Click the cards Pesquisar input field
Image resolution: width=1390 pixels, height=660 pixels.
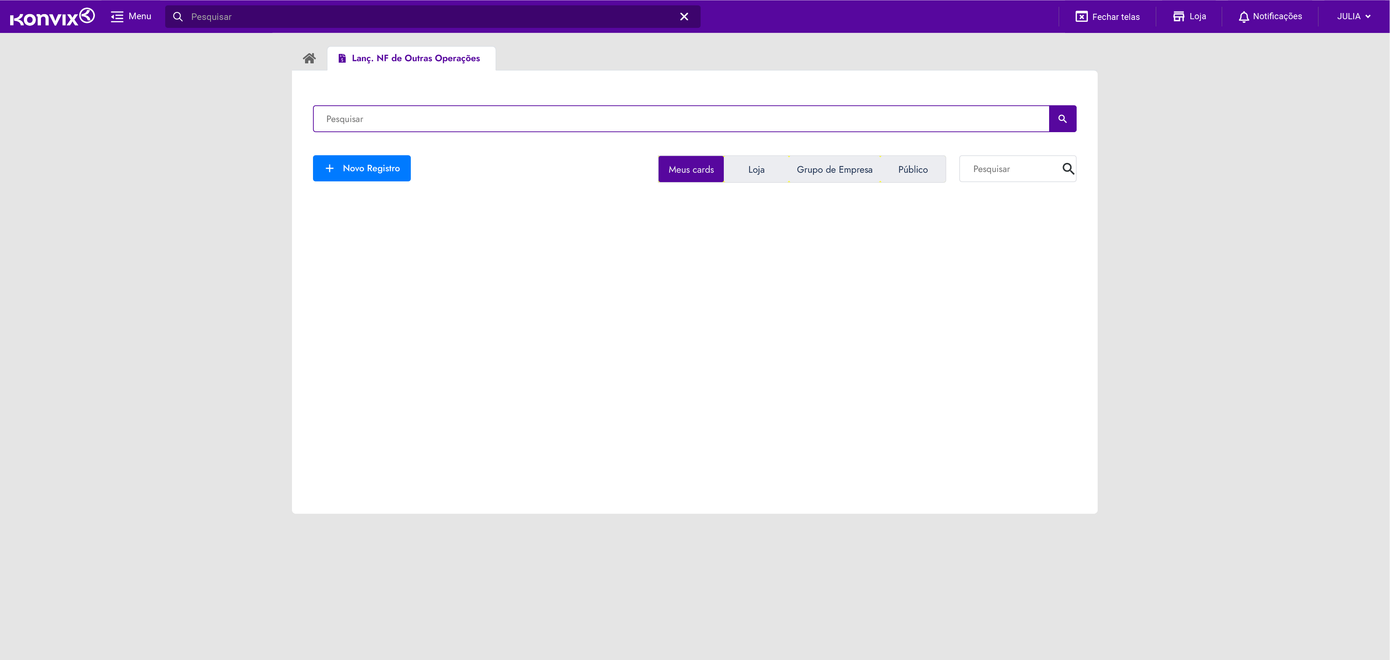point(1009,169)
